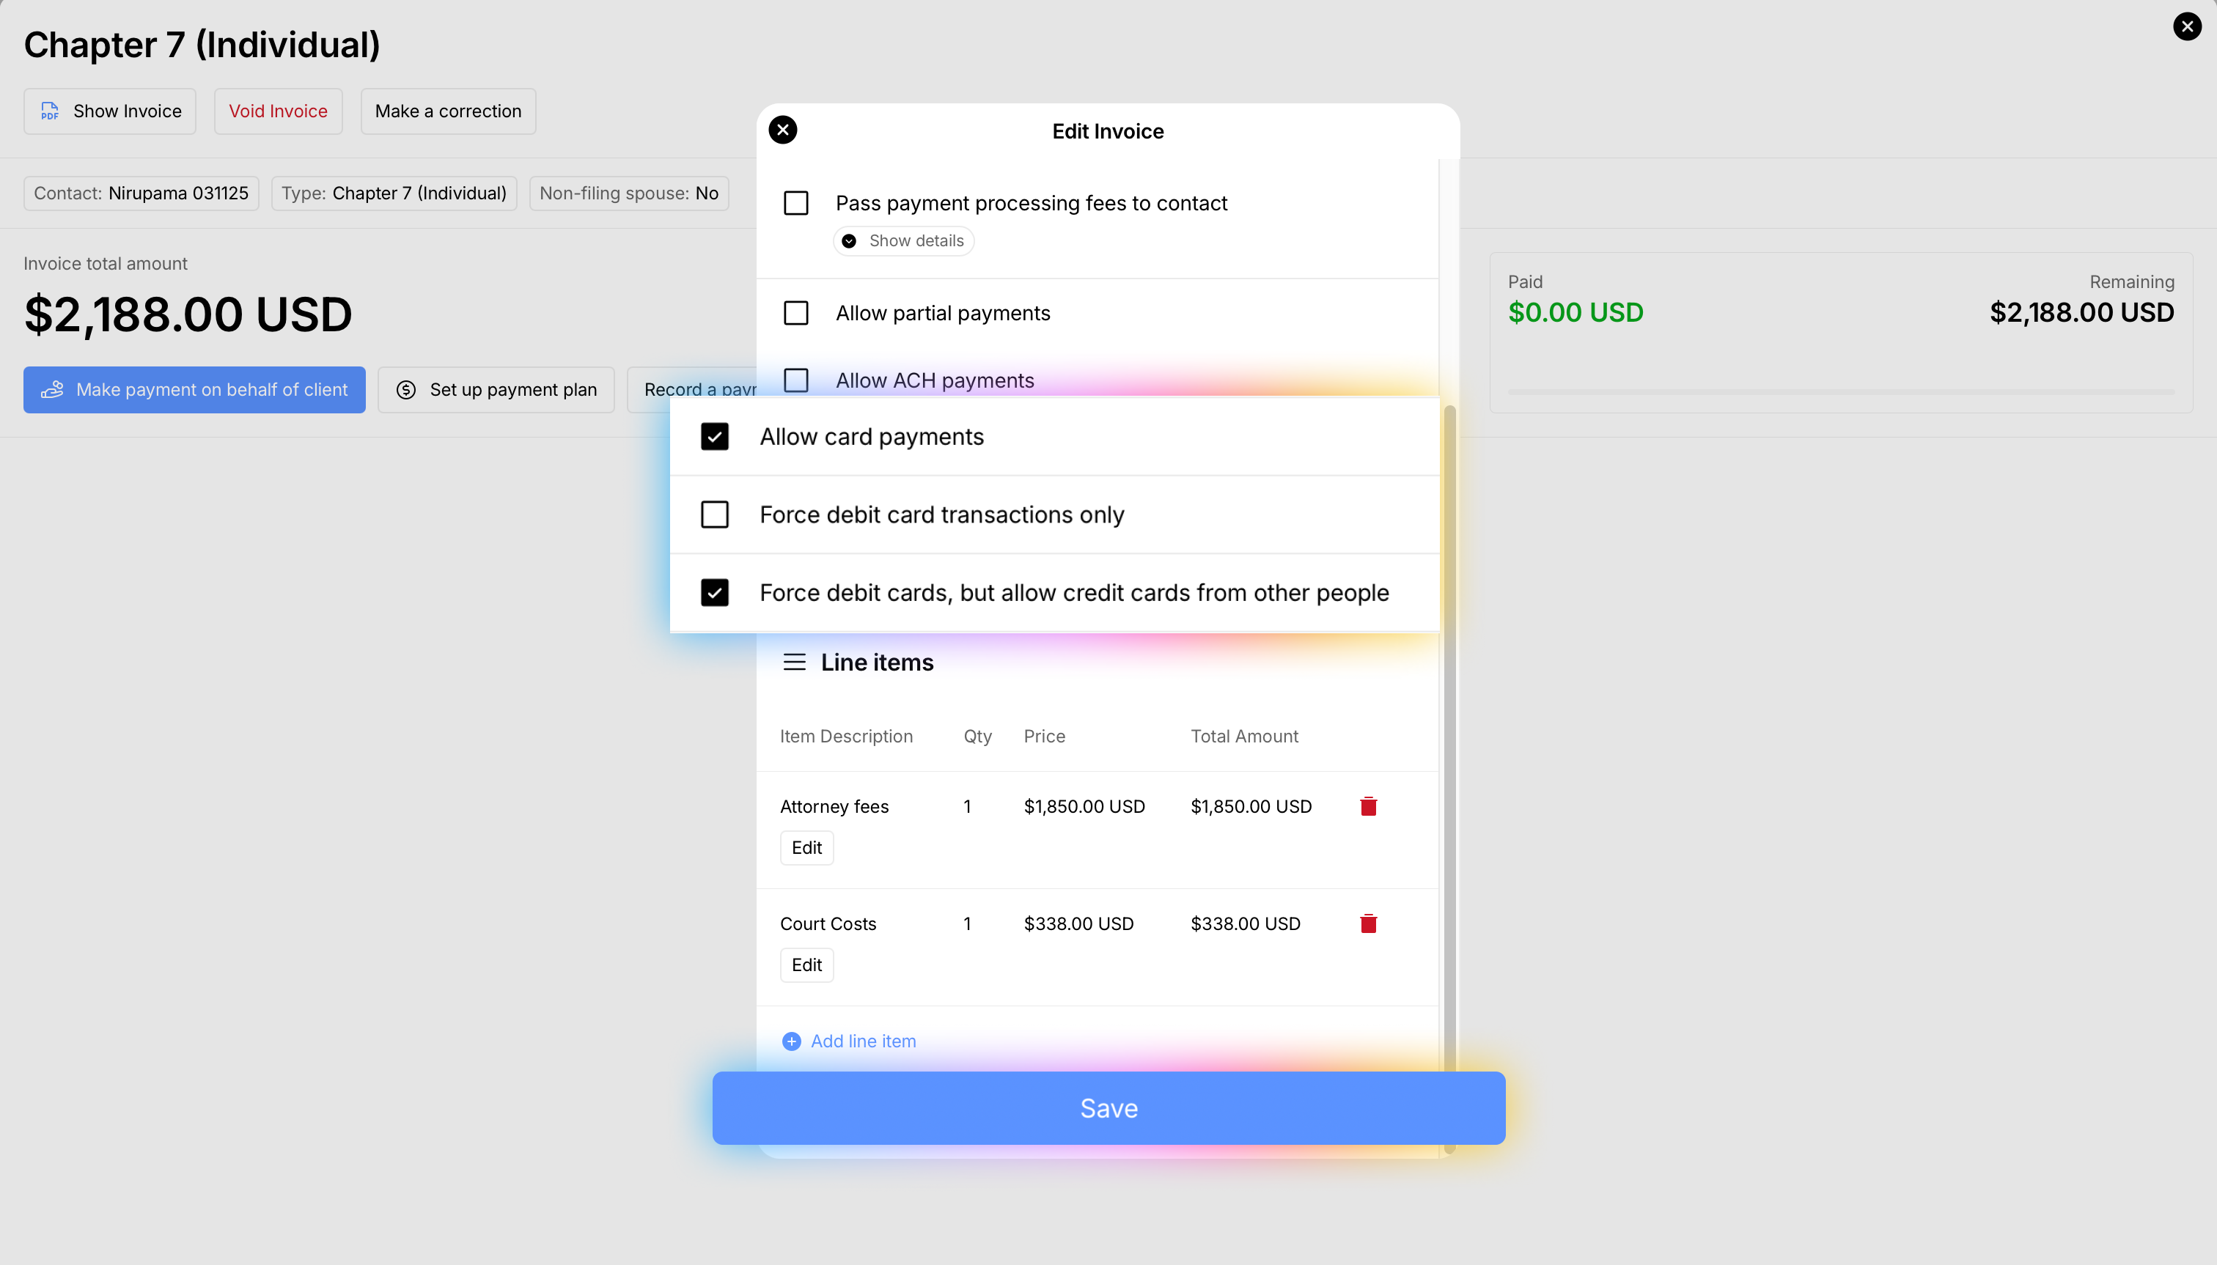Enable Allow ACH payments checkbox

pos(795,380)
